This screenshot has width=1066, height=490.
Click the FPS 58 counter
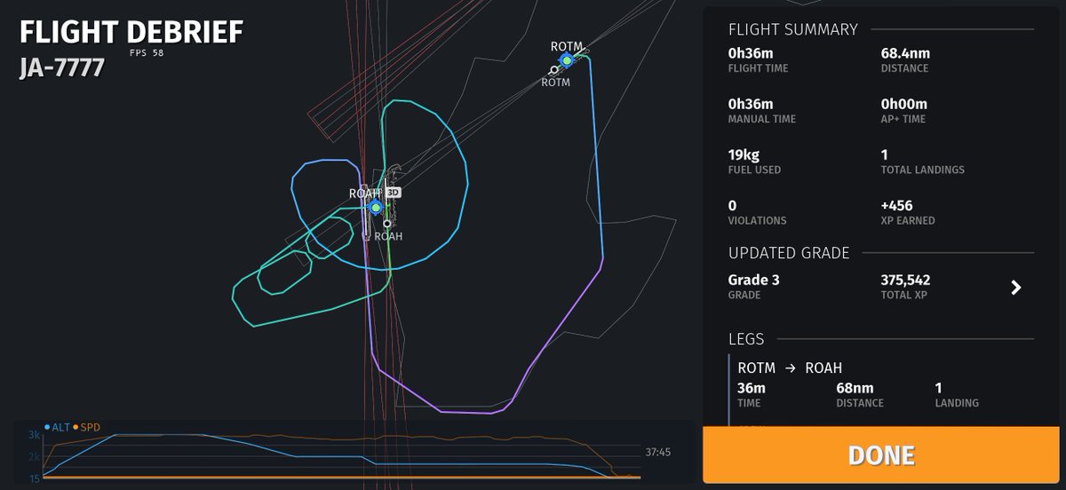(x=147, y=52)
